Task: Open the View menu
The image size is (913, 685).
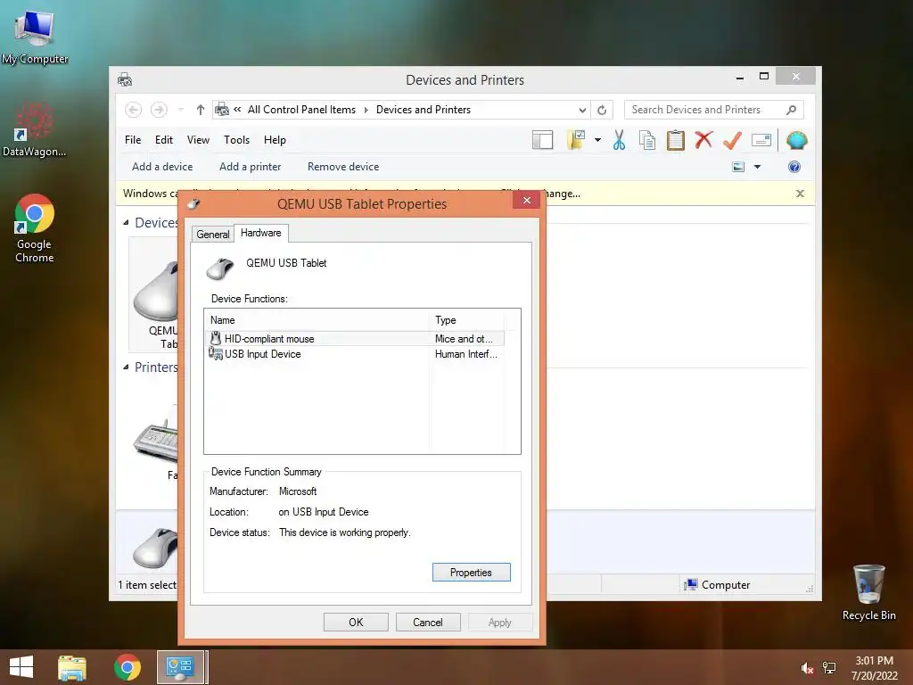Action: pyautogui.click(x=198, y=140)
